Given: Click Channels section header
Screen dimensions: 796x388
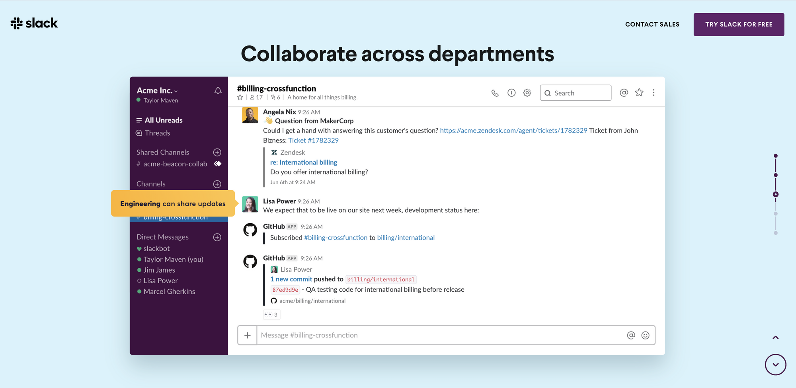Looking at the screenshot, I should pos(151,184).
